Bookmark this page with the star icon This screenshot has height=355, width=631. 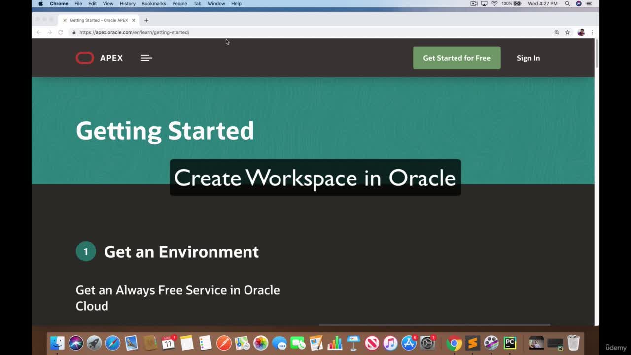[x=567, y=32]
